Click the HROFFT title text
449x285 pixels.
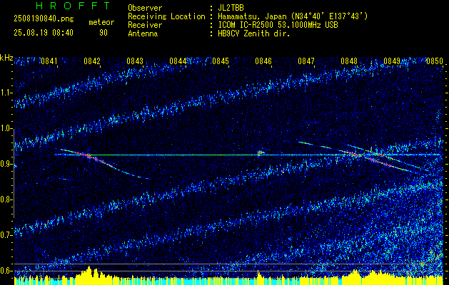[74, 6]
